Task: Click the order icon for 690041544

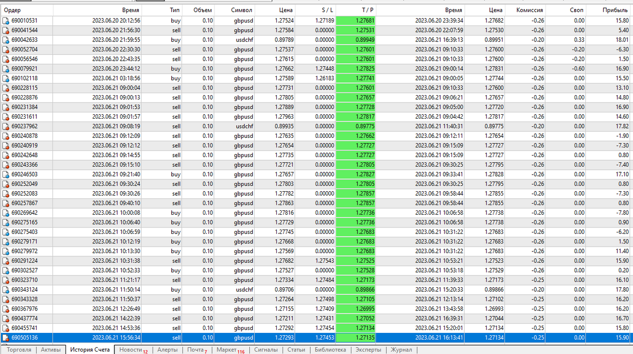Action: click(6, 30)
